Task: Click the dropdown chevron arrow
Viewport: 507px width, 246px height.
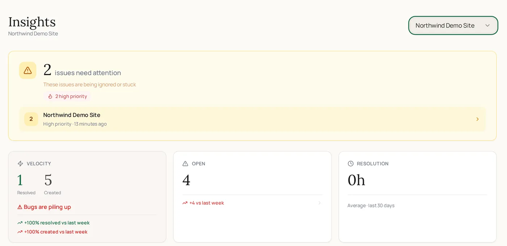Action: (x=487, y=26)
